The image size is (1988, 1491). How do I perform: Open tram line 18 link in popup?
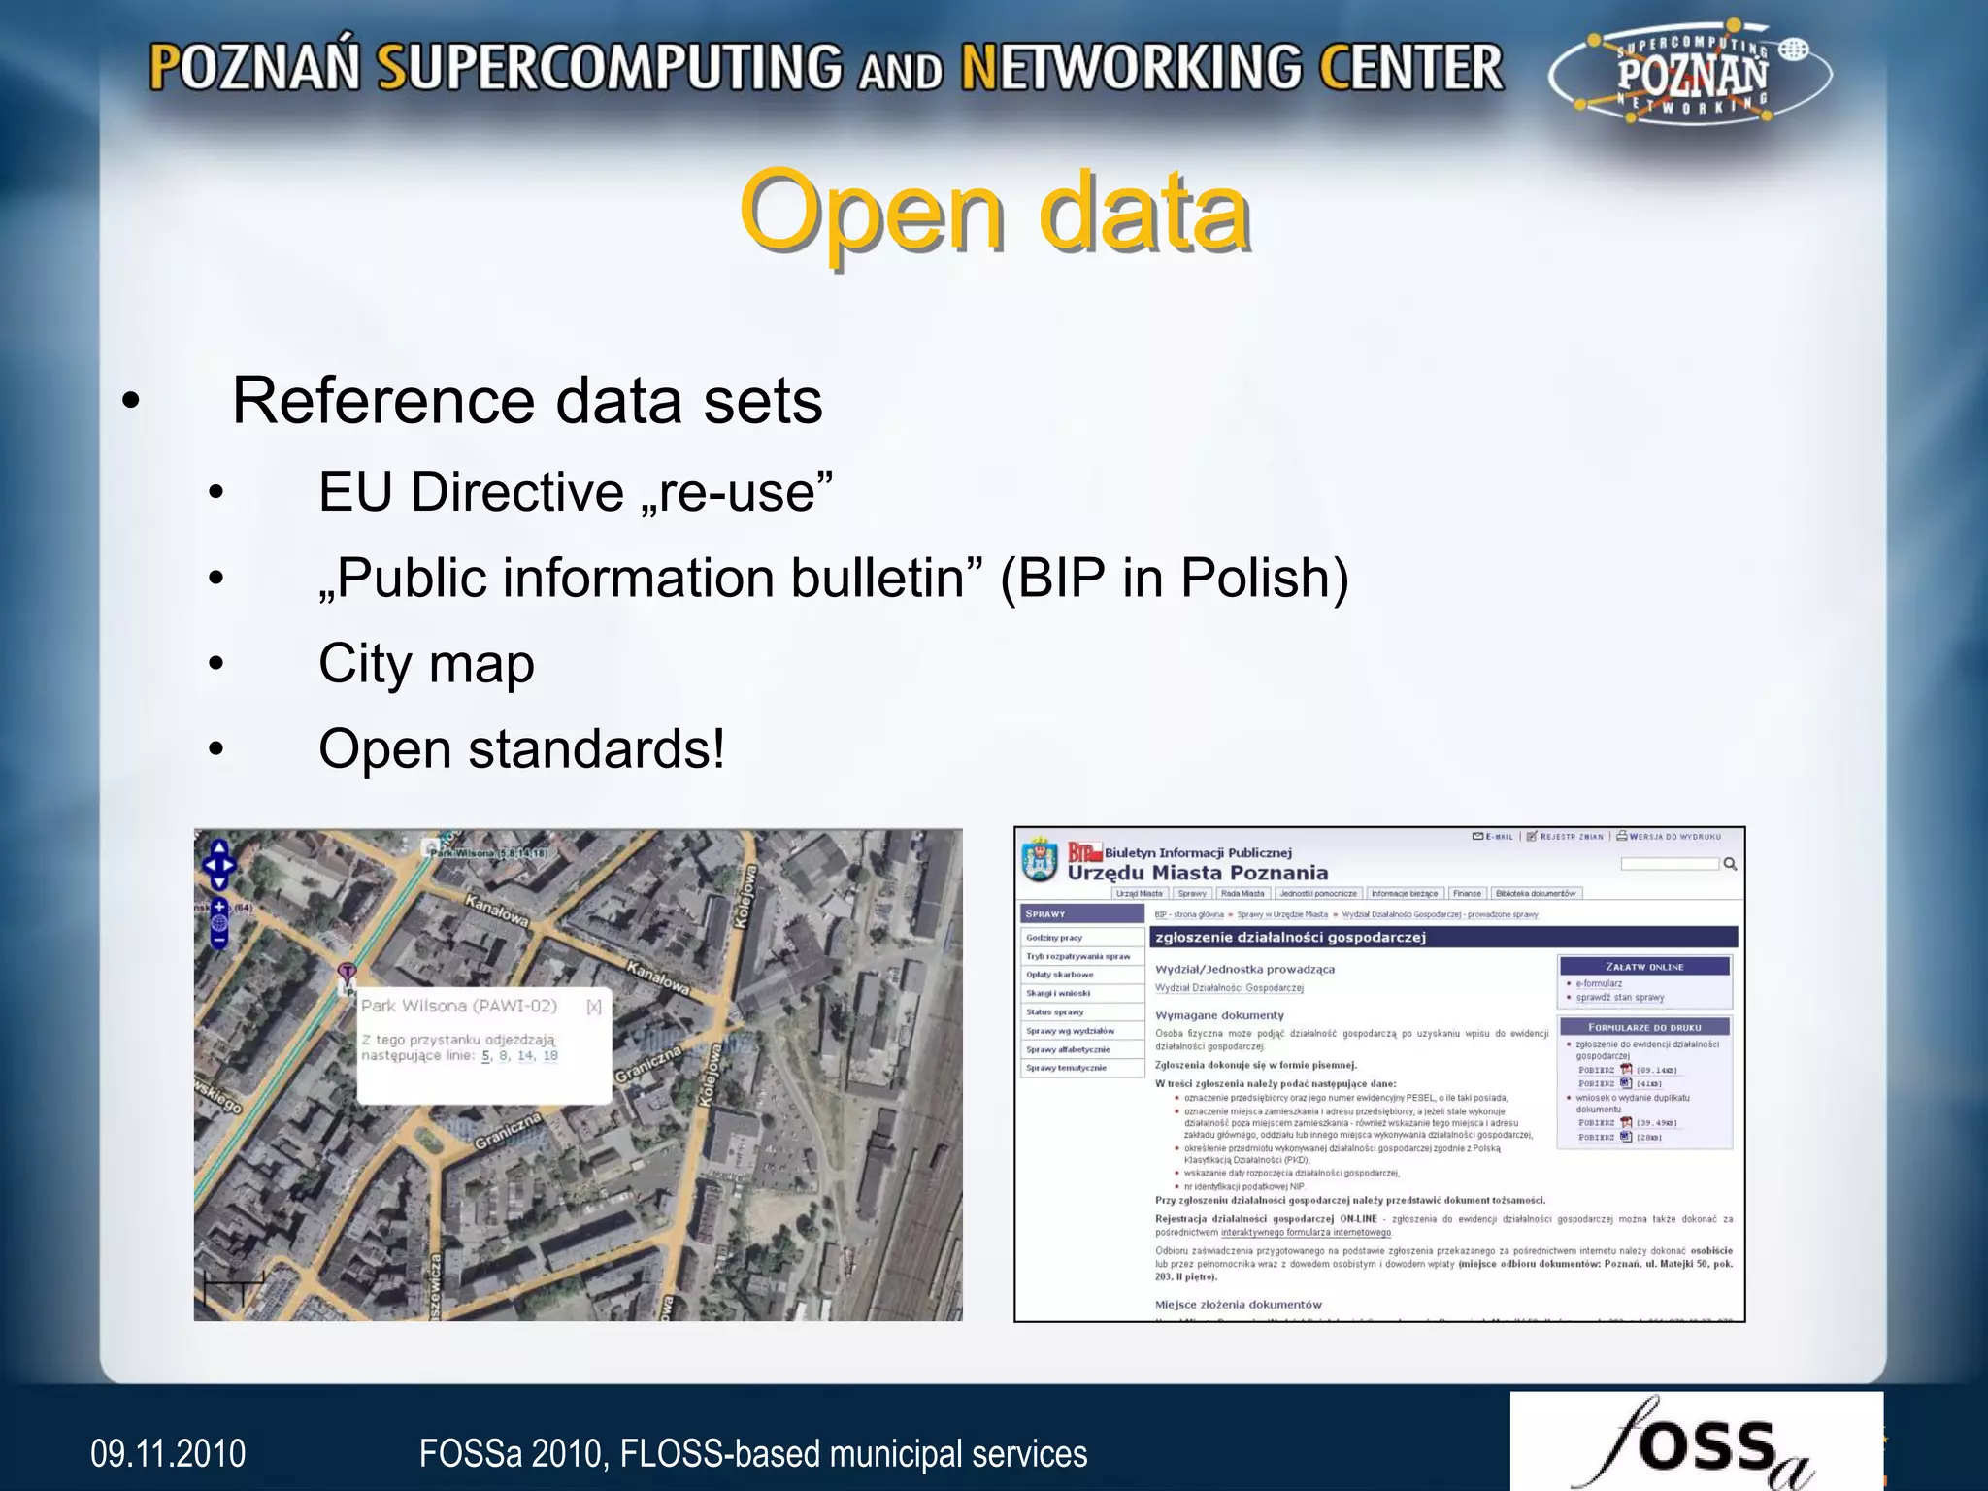[550, 1056]
